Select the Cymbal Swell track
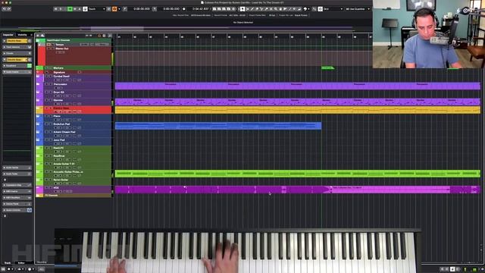This screenshot has height=273, width=485. click(74, 78)
